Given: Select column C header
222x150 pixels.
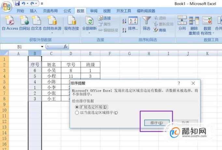Looking at the screenshot, I should pyautogui.click(x=51, y=53).
